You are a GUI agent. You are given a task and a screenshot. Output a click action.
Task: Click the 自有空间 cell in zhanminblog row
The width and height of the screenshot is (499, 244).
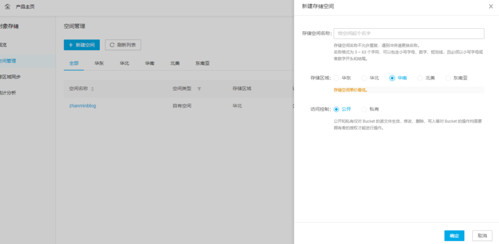coord(182,106)
